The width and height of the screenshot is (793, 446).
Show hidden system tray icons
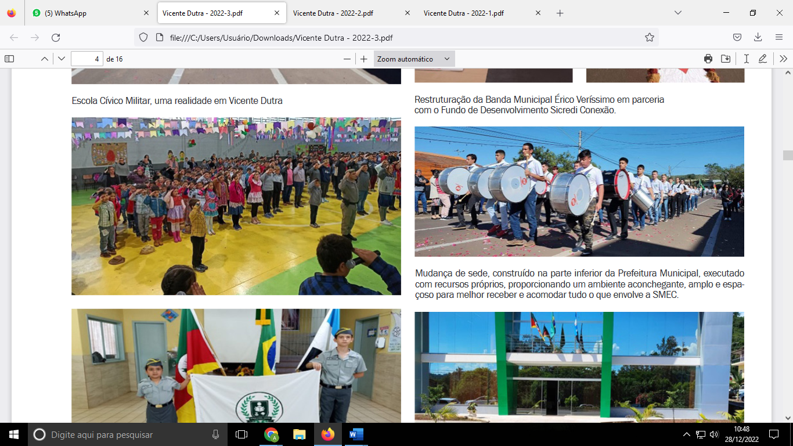coord(687,434)
